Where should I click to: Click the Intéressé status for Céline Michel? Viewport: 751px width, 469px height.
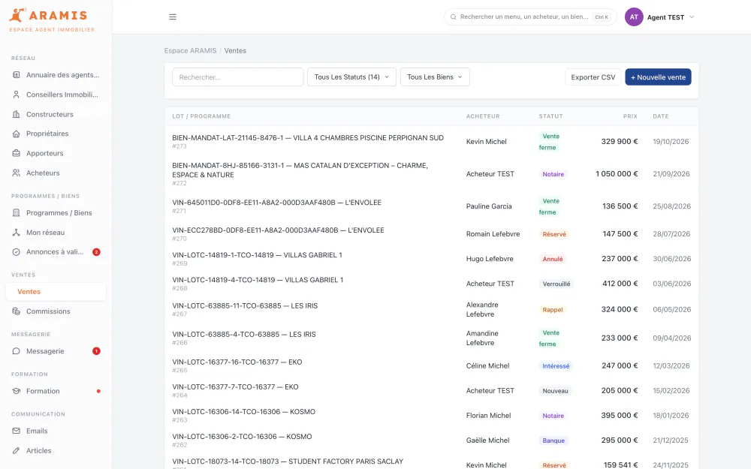point(556,366)
